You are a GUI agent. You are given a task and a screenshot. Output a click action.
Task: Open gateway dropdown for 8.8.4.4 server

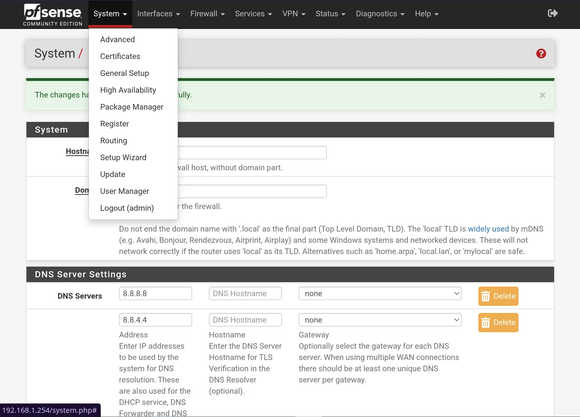[380, 320]
